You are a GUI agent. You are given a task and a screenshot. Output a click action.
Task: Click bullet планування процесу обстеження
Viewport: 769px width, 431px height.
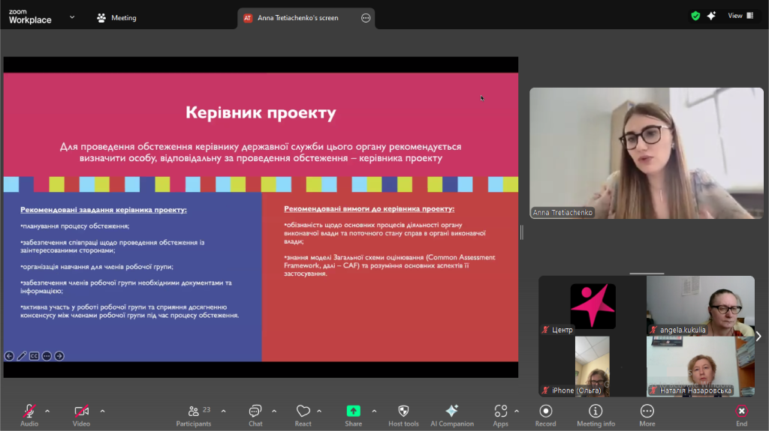[75, 226]
